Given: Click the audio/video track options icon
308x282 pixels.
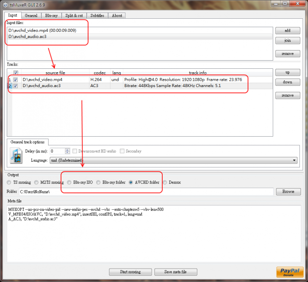Looking at the screenshot, I should 16,156.
